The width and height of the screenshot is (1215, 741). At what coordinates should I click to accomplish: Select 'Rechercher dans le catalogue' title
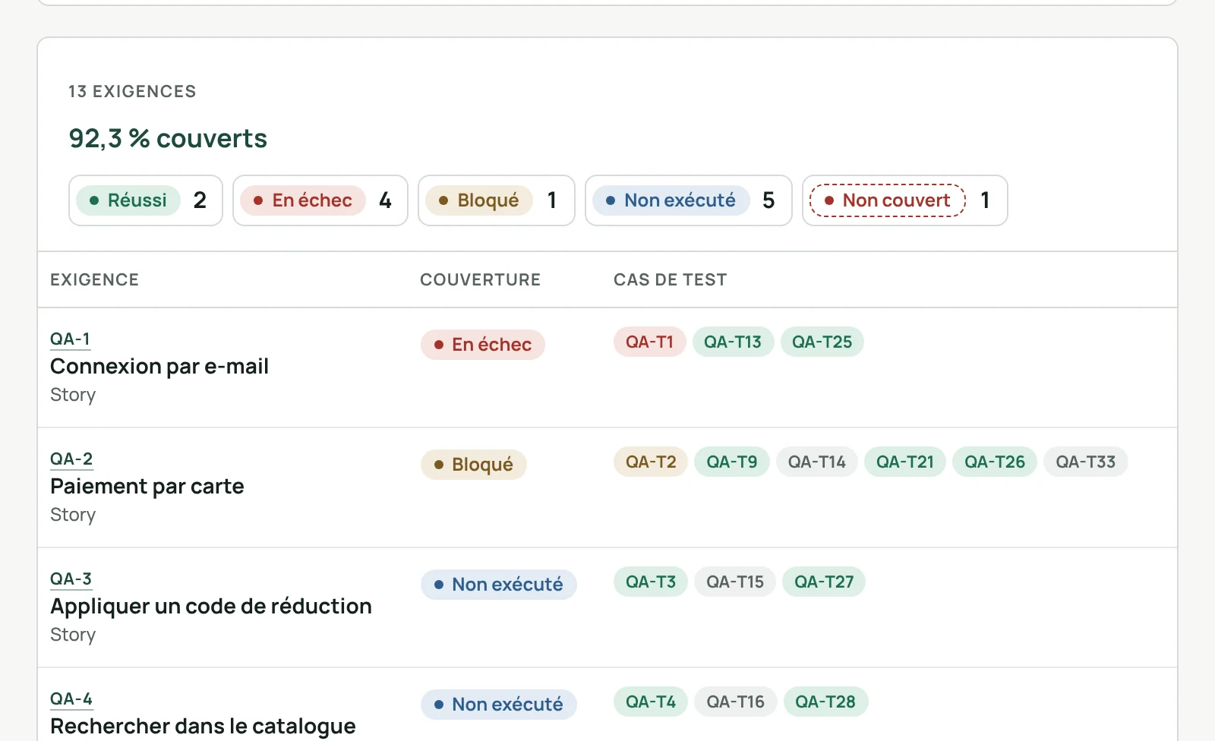tap(203, 727)
